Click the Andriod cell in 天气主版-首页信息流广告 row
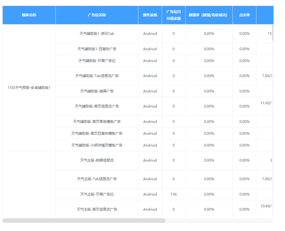Image resolution: width=285 pixels, height=231 pixels. (x=150, y=209)
